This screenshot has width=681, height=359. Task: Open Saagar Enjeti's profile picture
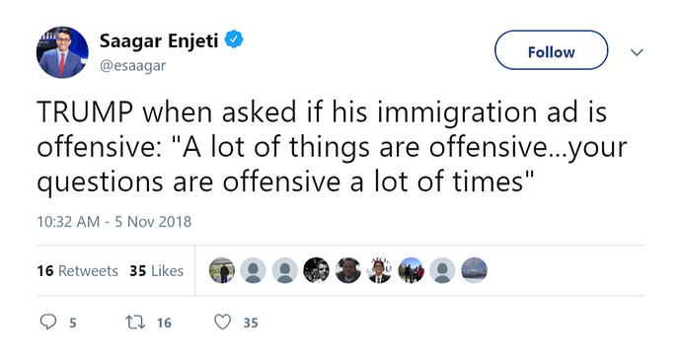click(62, 52)
